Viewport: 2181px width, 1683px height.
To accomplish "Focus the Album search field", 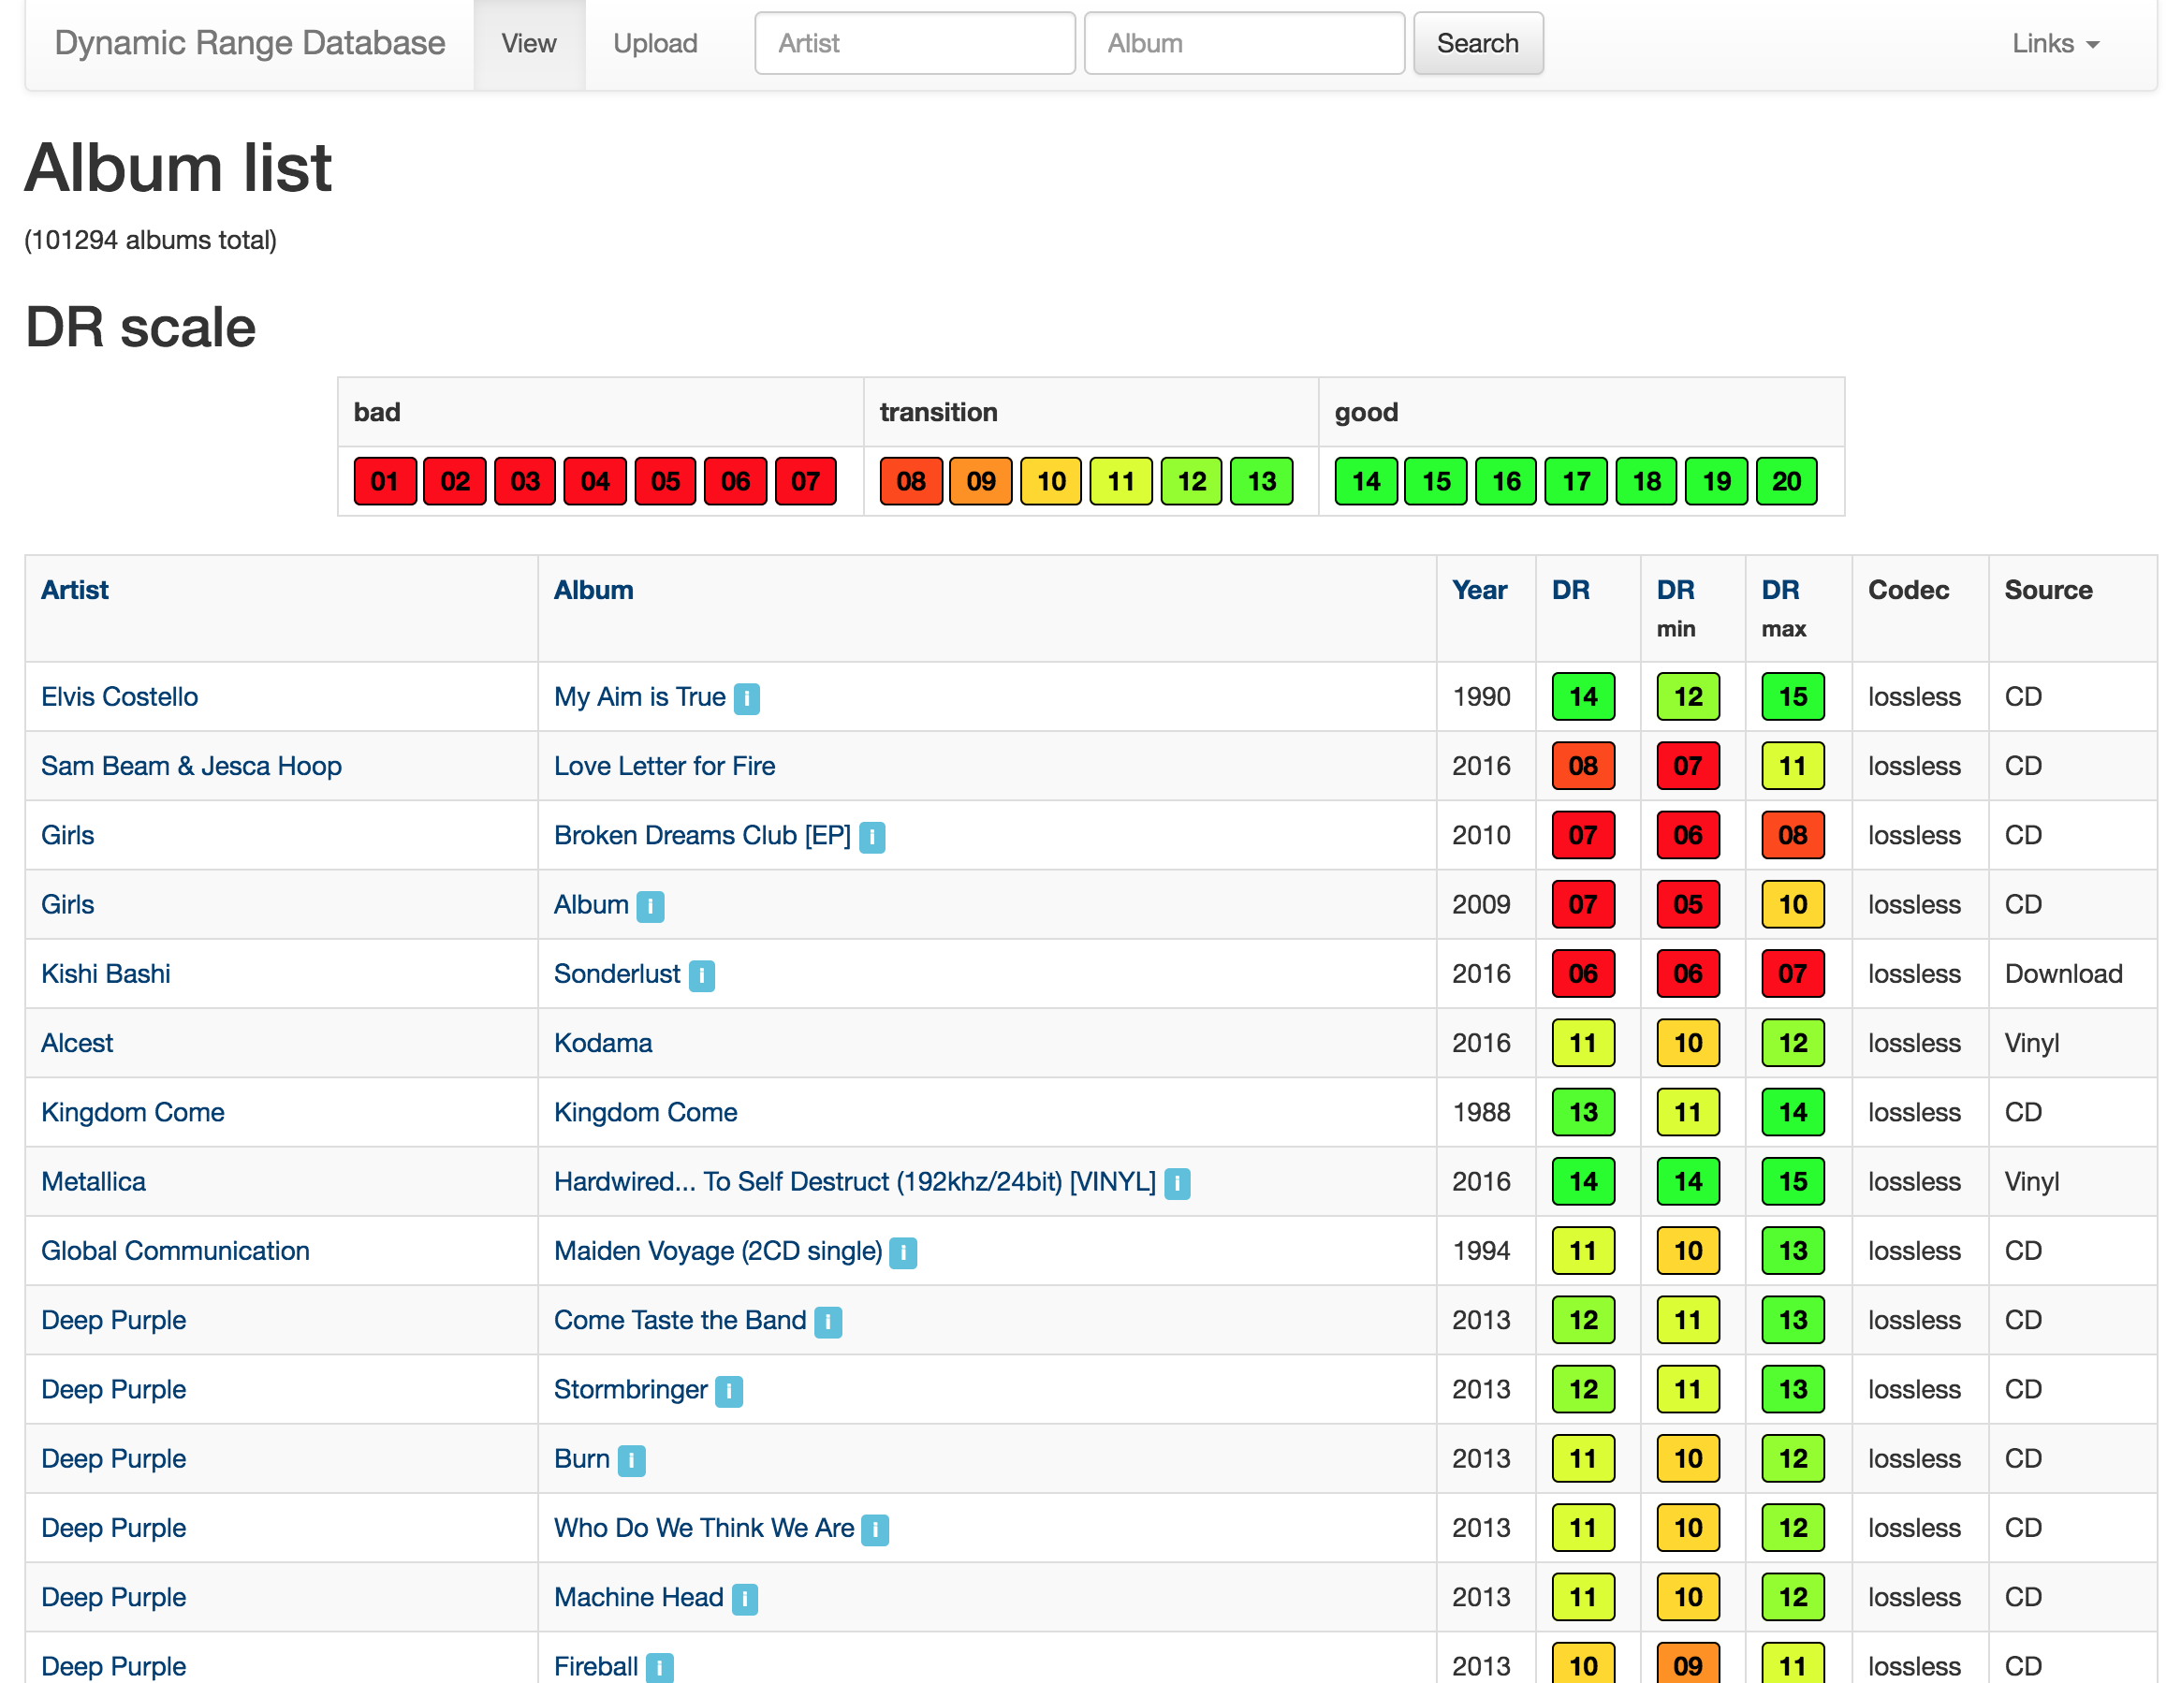I will click(1244, 44).
